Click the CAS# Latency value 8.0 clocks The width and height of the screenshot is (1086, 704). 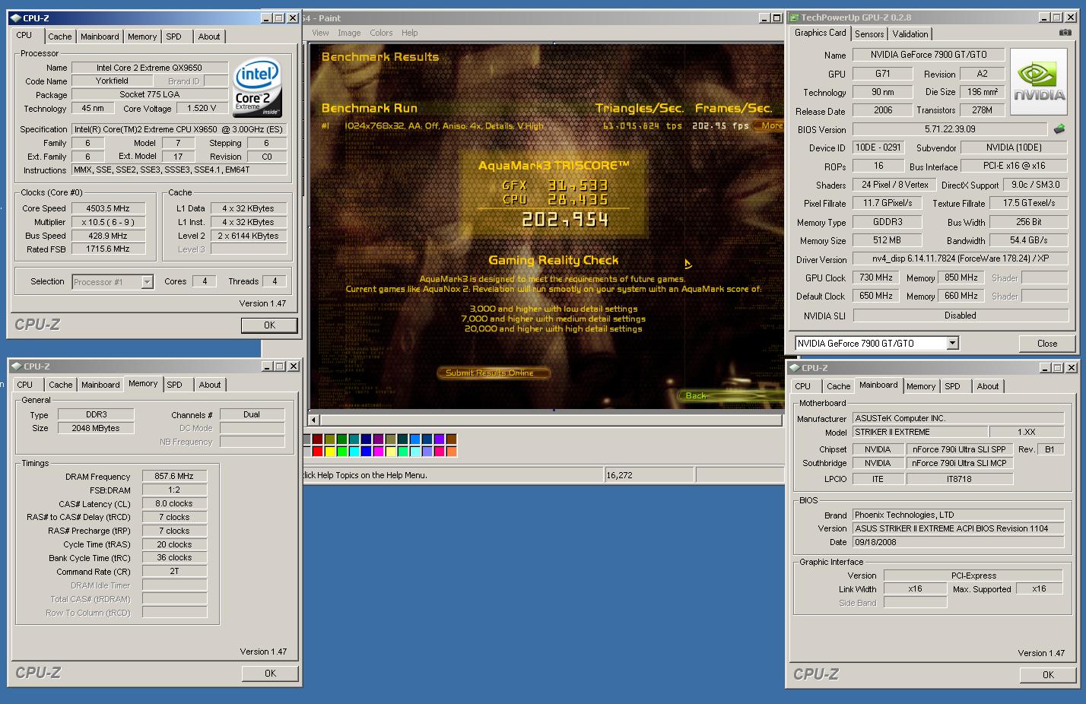(174, 504)
